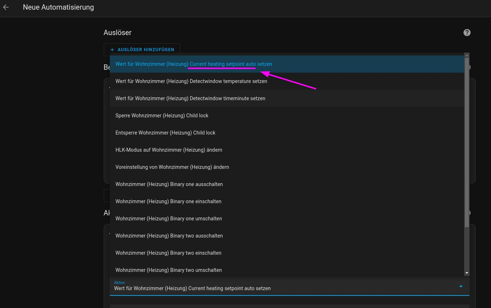Open help via the question mark icon

(467, 33)
